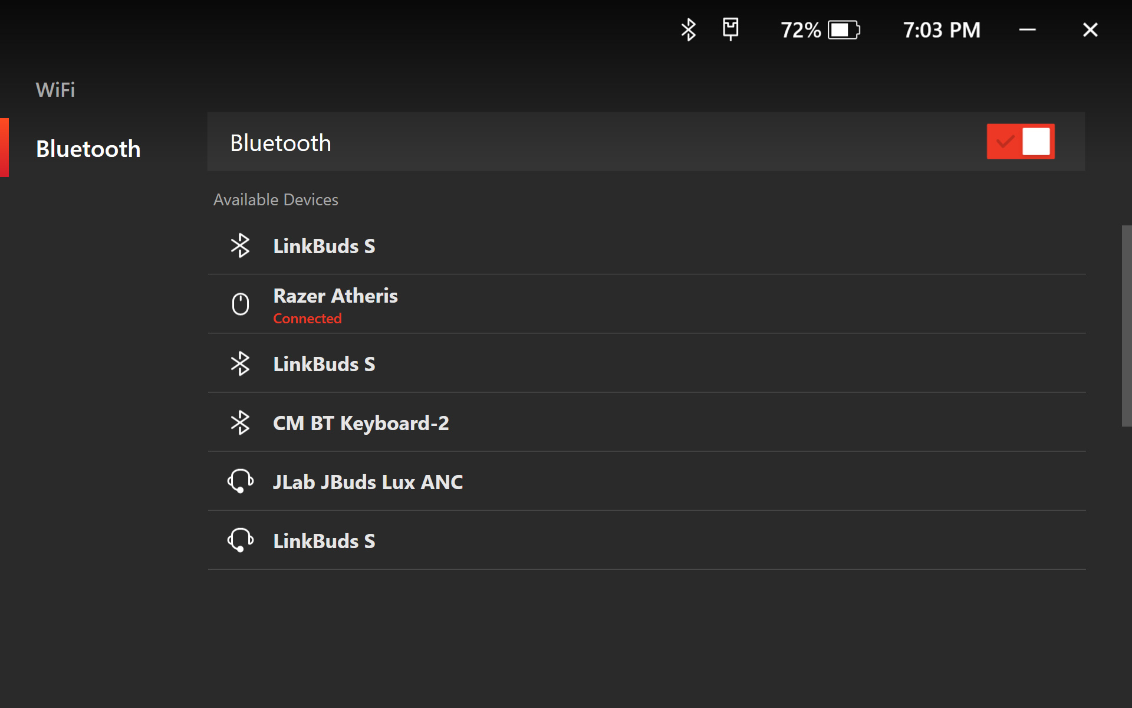
Task: Switch to the WiFi tab
Action: (55, 90)
